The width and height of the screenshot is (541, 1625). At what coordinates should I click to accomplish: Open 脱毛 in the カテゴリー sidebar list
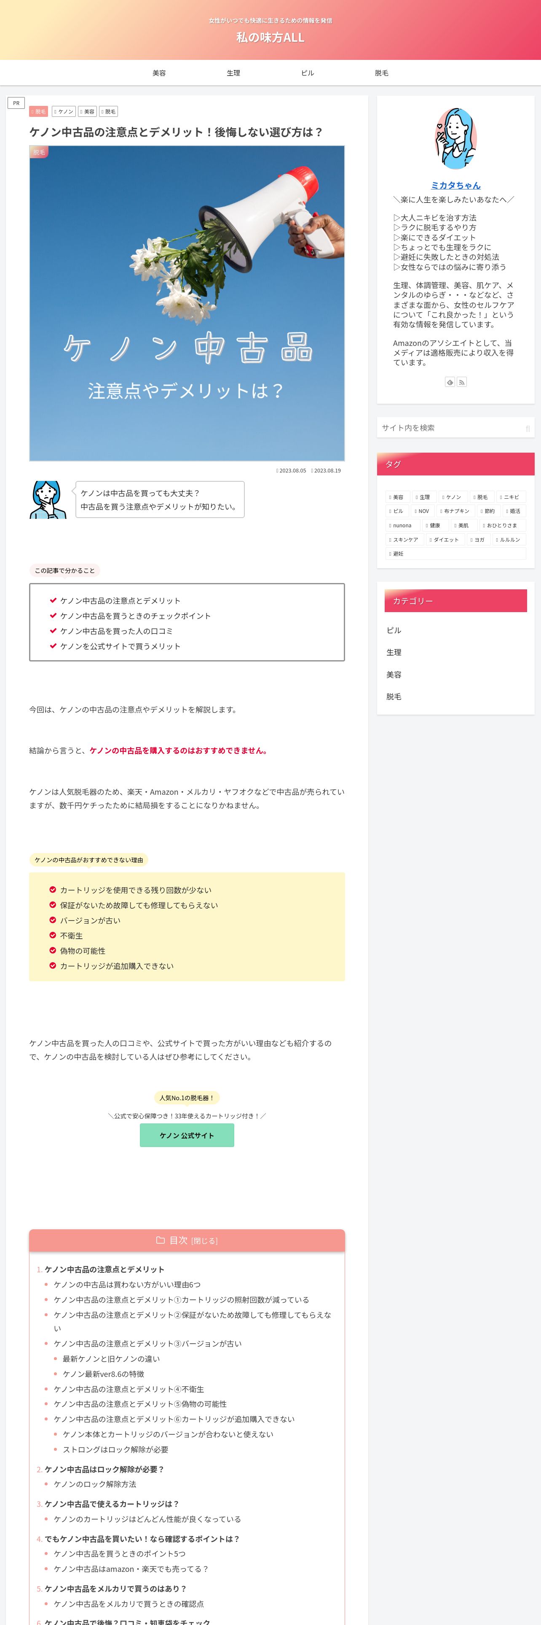point(455,696)
